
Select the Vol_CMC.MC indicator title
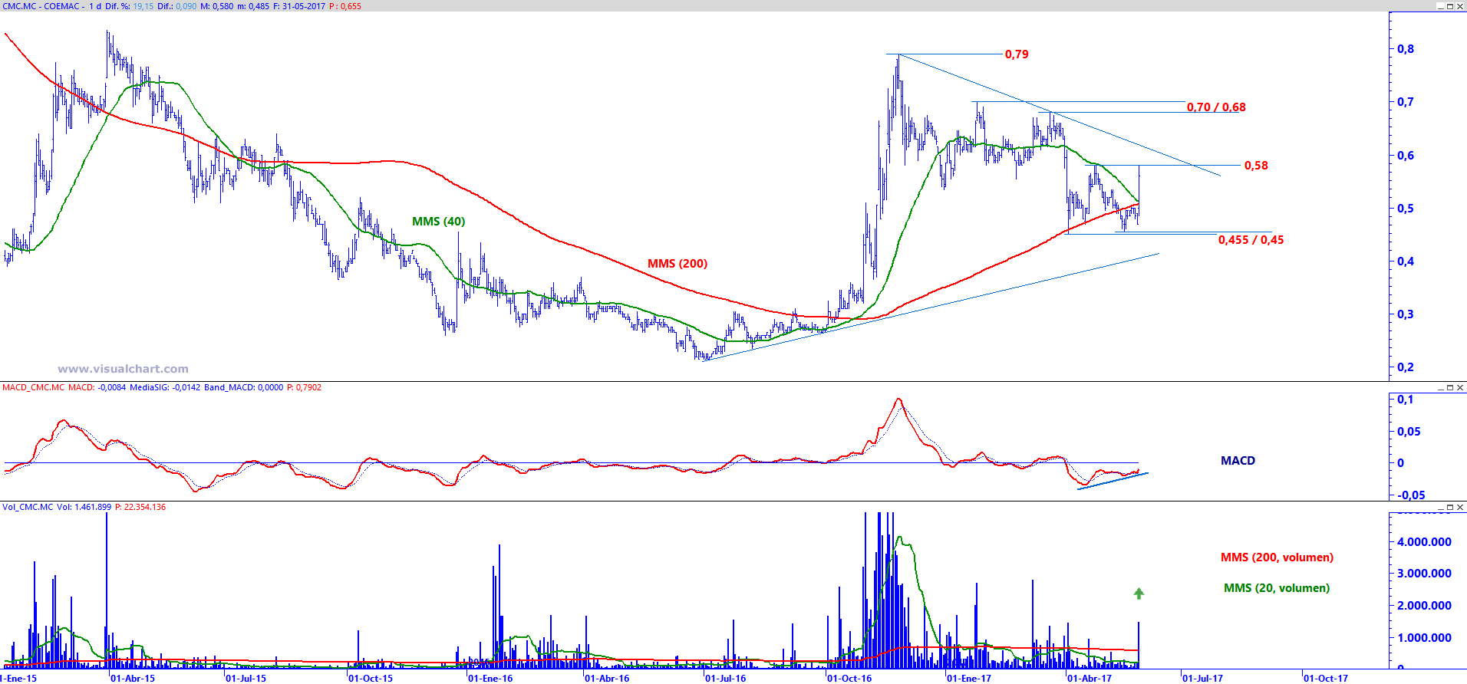(28, 507)
